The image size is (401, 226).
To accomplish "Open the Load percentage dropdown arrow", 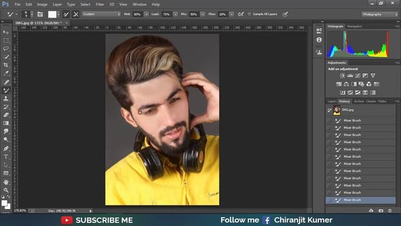I will (175, 14).
